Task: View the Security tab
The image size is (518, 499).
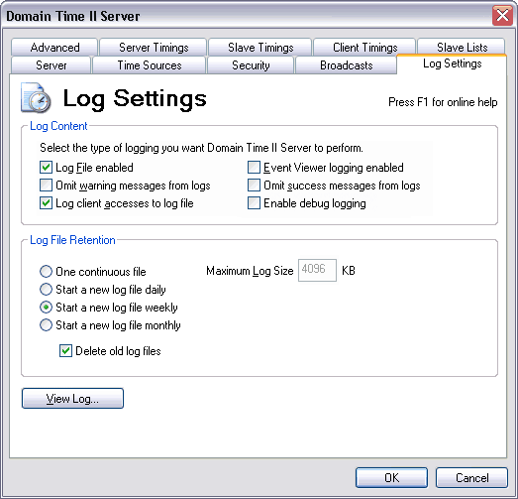Action: click(x=251, y=65)
